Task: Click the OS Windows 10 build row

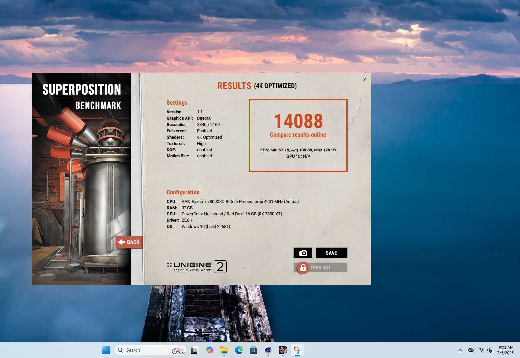Action: coord(198,227)
